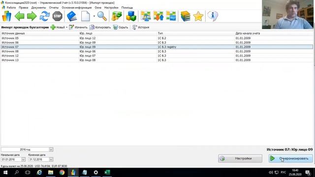Viewport: 315px width, 177px height.
Task: Open the Настройки menu in menu bar
Action: [111, 7]
